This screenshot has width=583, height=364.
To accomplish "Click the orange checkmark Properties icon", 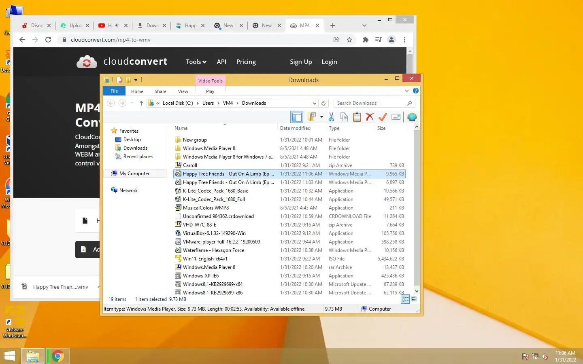I will [383, 117].
